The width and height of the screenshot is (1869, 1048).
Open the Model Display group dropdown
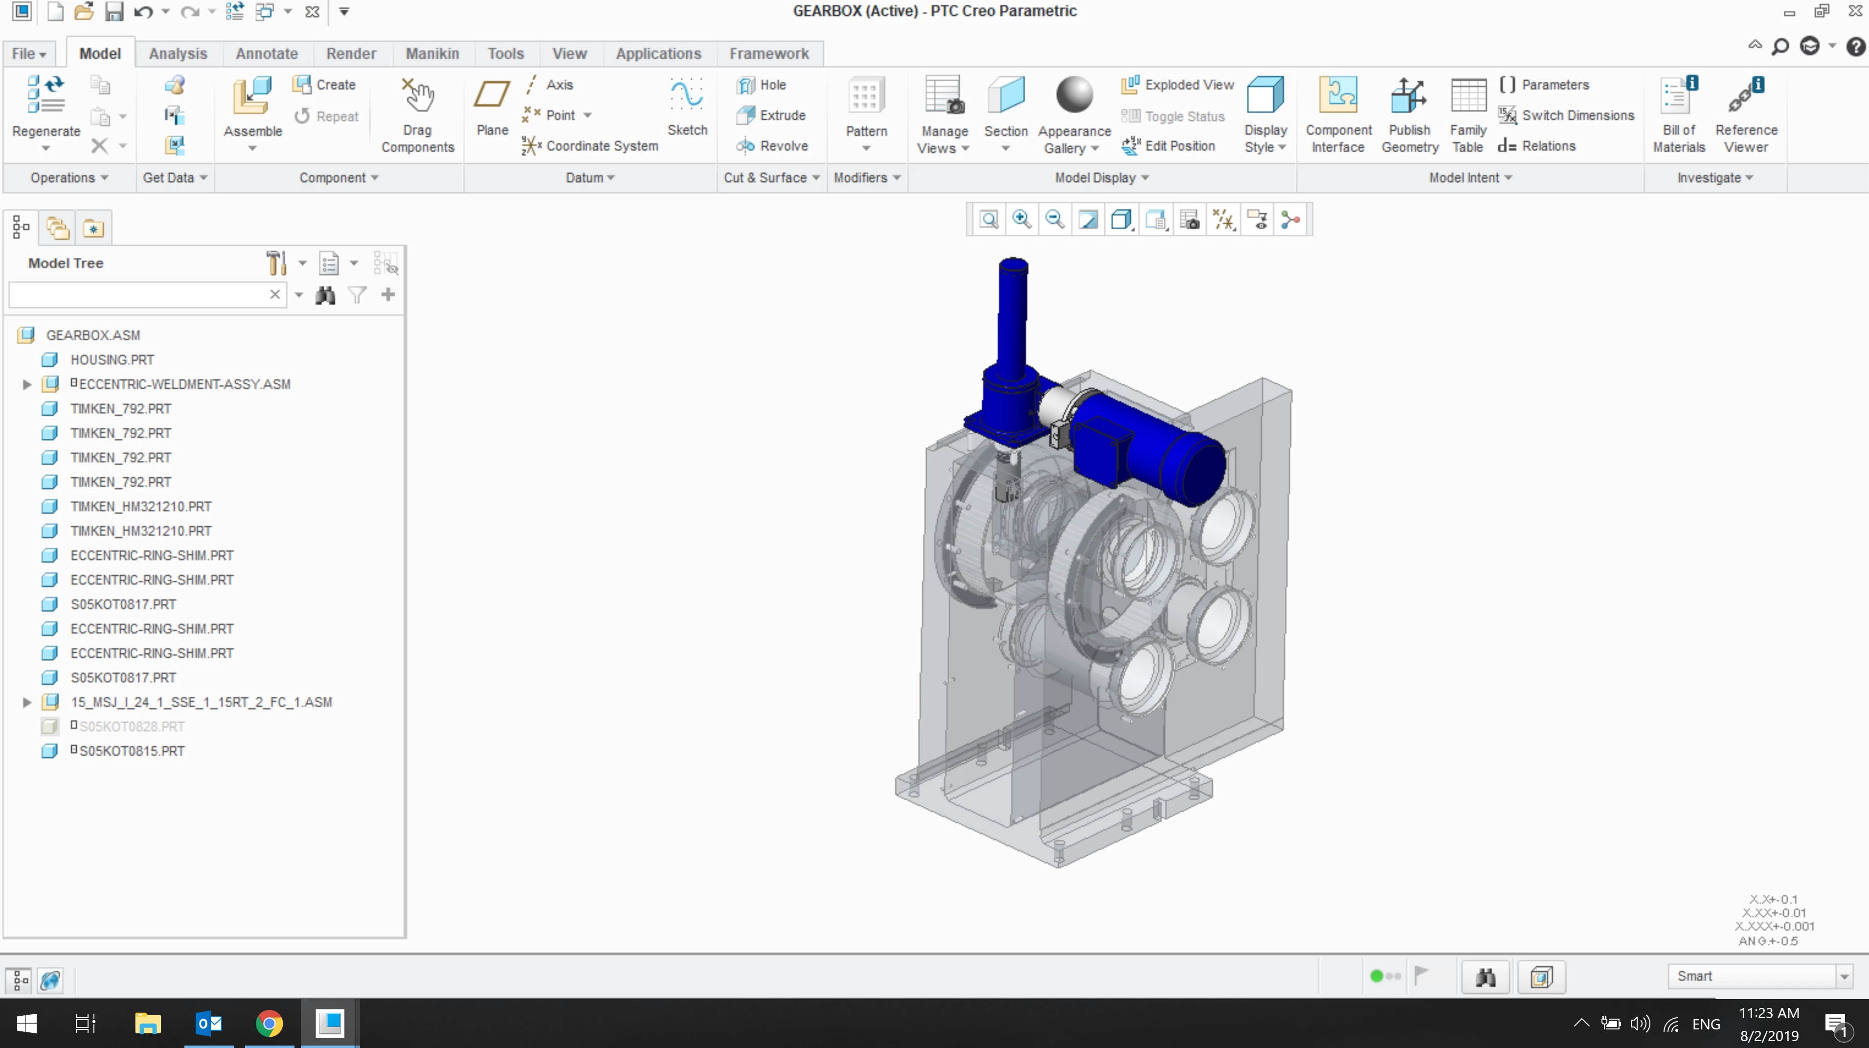coord(1102,178)
